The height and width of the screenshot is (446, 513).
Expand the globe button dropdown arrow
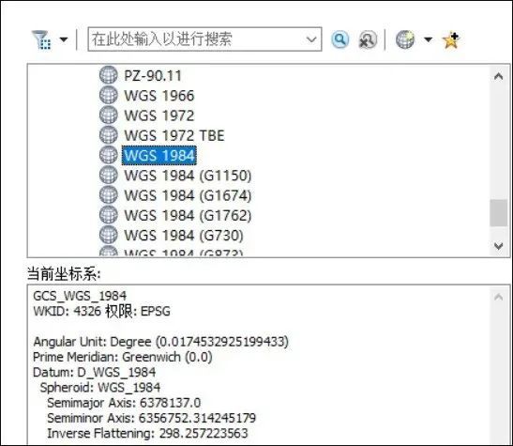tap(429, 40)
